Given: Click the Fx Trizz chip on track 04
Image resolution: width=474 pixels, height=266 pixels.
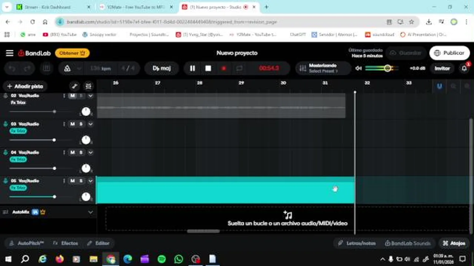Looking at the screenshot, I should 19,160.
